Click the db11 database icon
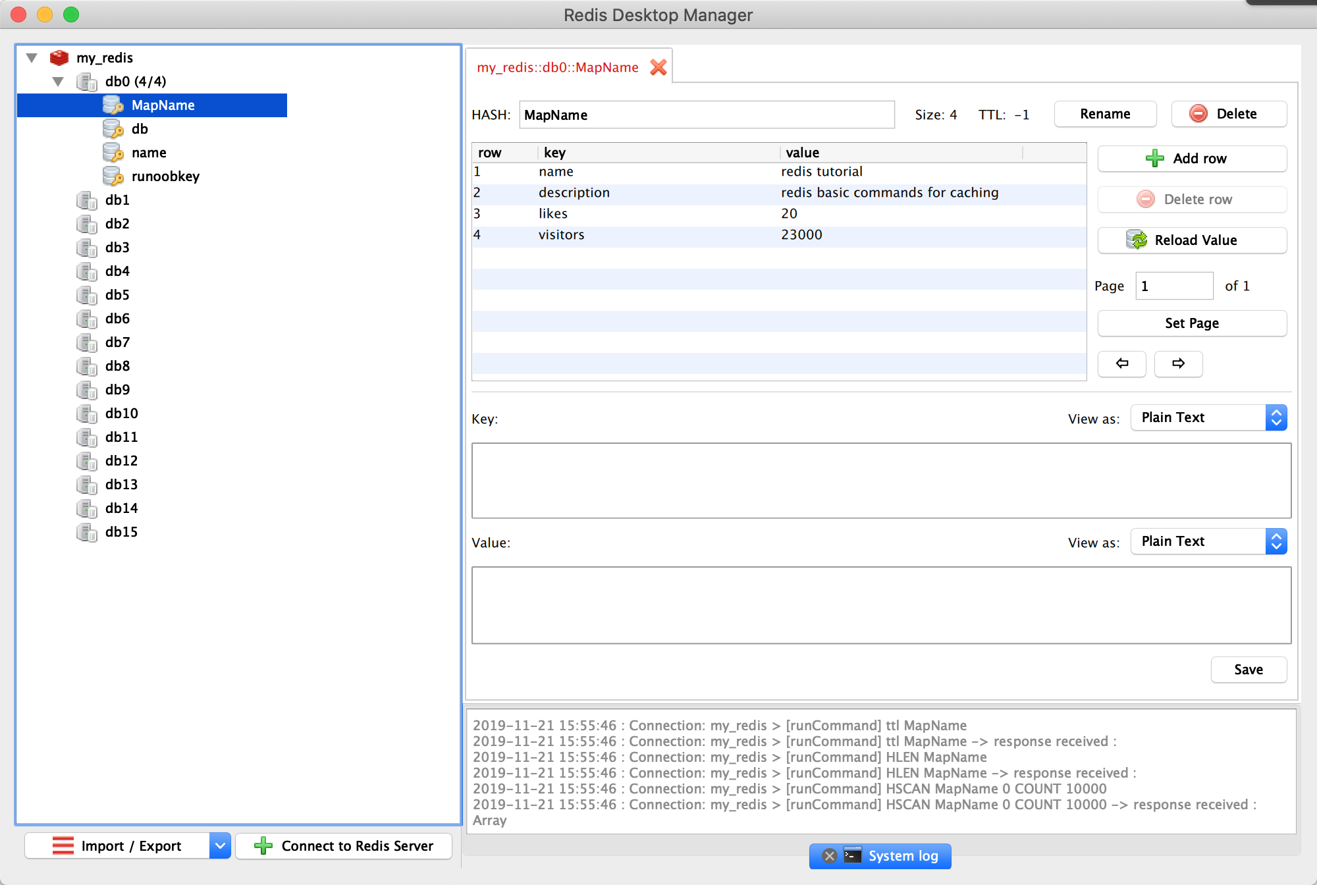The image size is (1317, 885). (87, 437)
